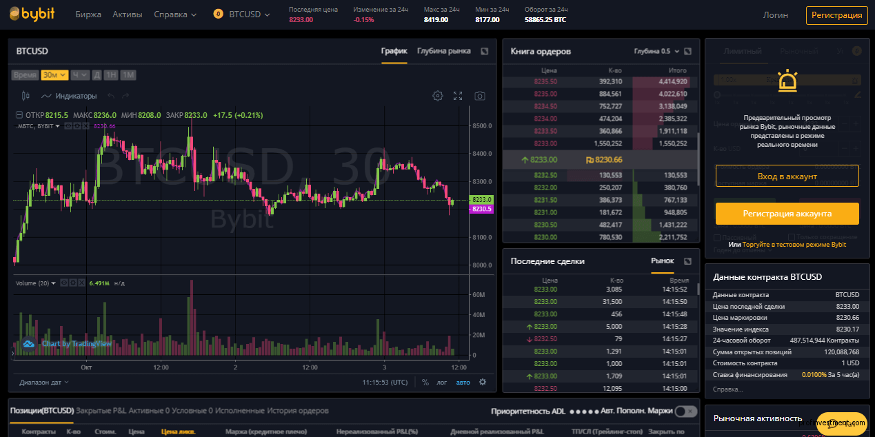Toggle logarithmic scale (лог)
Image resolution: width=875 pixels, height=437 pixels.
pyautogui.click(x=442, y=382)
